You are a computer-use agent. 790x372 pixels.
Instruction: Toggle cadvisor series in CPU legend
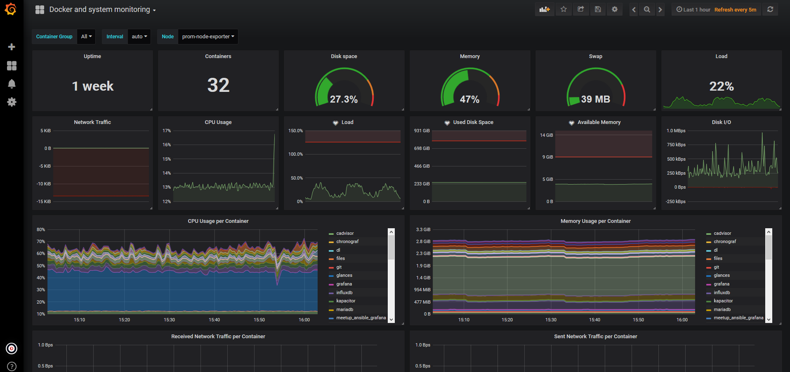[345, 233]
